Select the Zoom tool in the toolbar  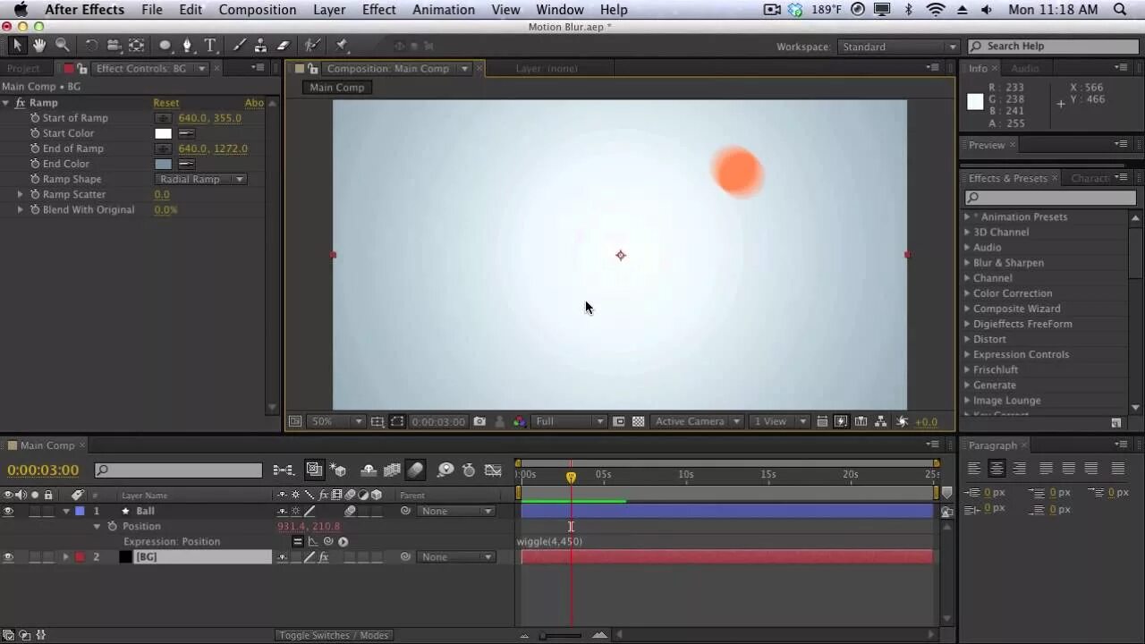pyautogui.click(x=62, y=46)
